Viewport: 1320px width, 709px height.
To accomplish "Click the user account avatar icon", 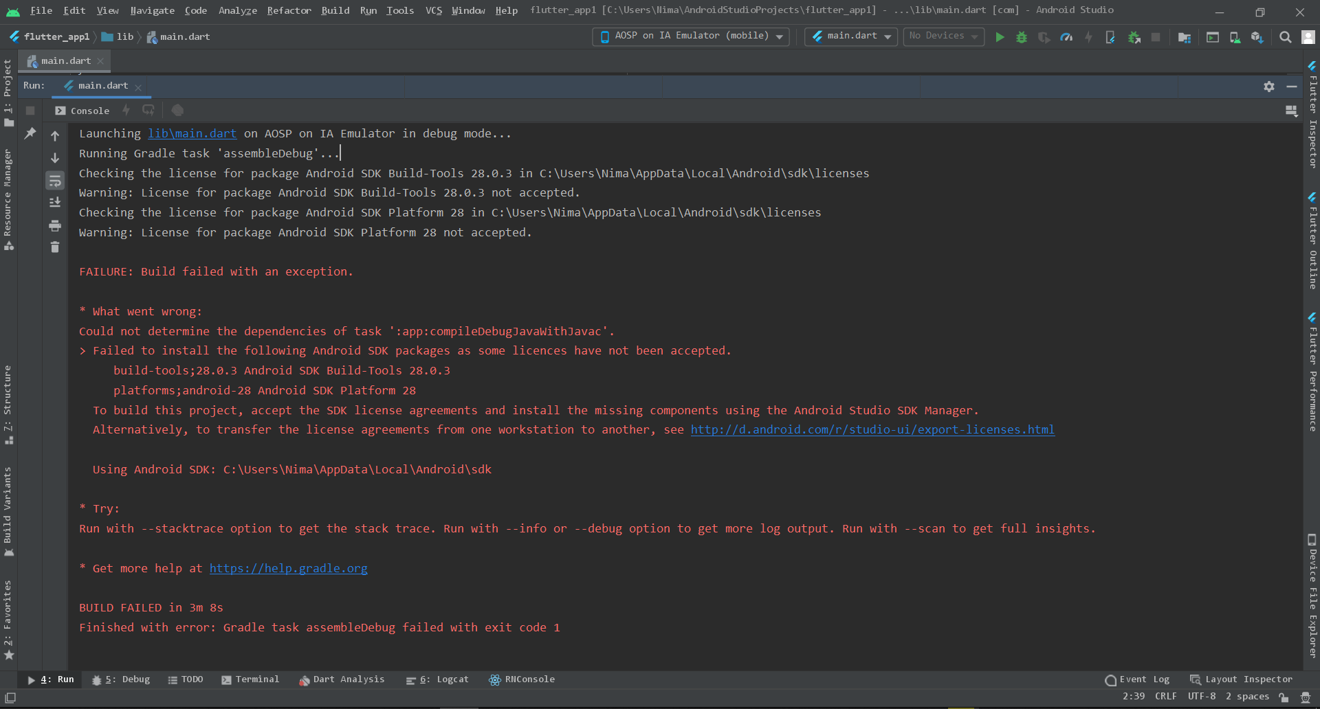I will [x=1308, y=37].
